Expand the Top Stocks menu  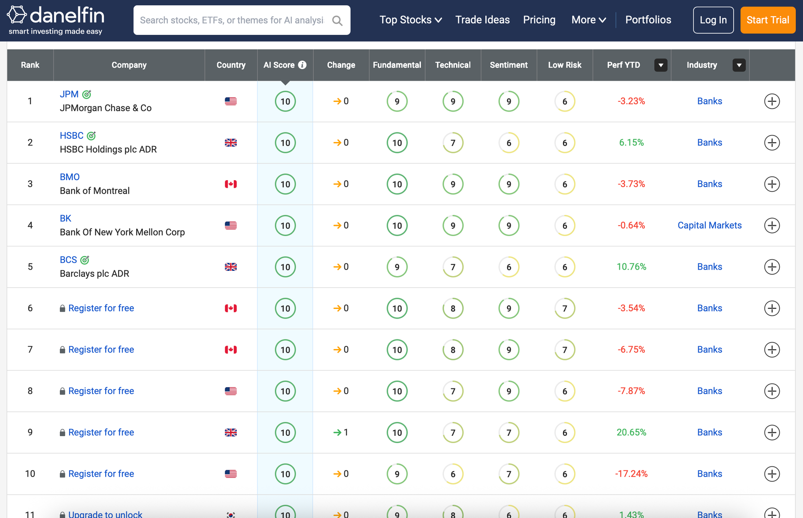click(410, 20)
